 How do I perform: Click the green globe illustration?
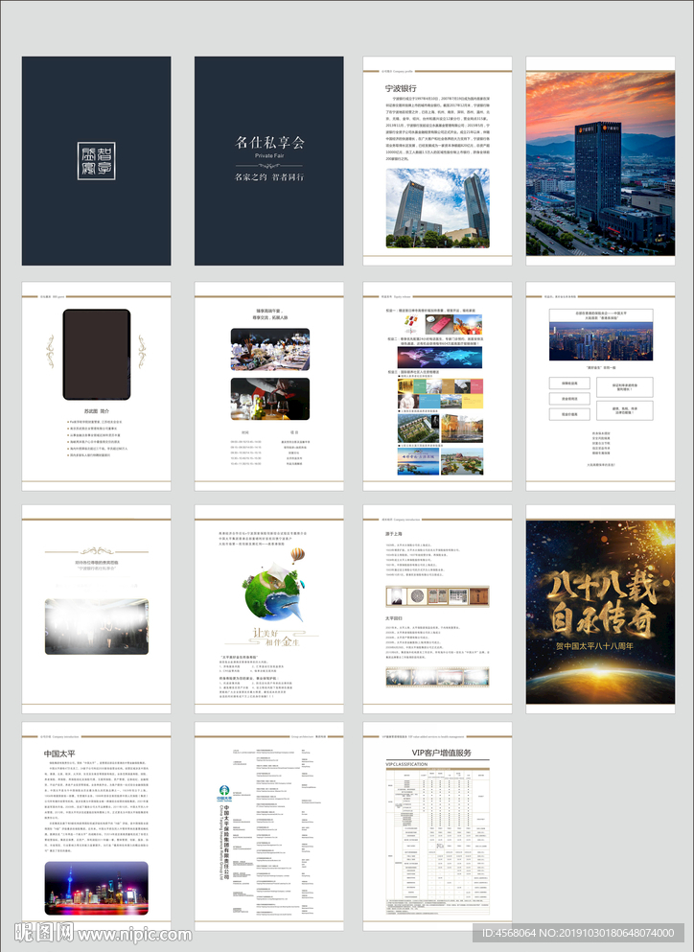coord(271,593)
